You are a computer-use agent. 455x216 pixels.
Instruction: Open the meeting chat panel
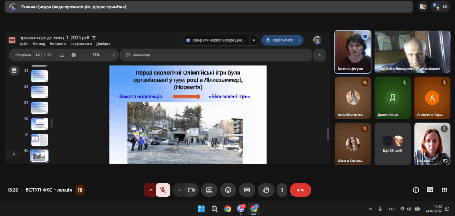pos(430,190)
